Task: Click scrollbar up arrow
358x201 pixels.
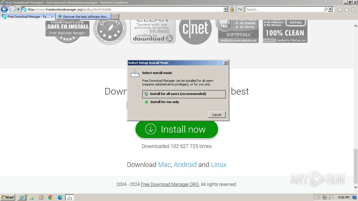Action: pos(356,26)
